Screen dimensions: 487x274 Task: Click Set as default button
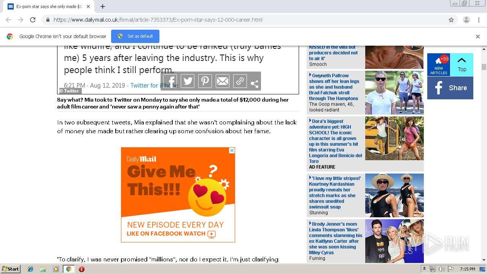tap(135, 36)
